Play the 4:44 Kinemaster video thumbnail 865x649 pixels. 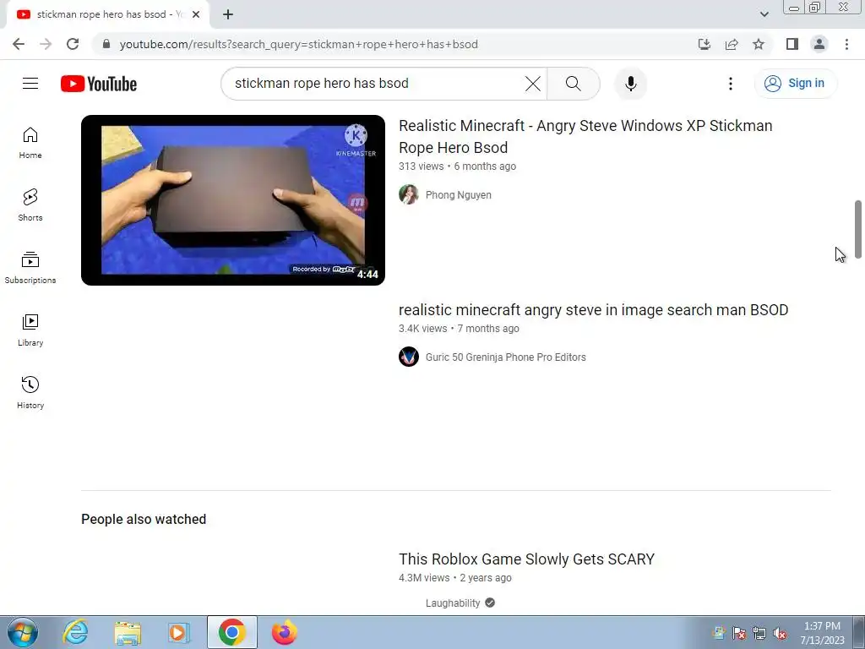point(233,199)
